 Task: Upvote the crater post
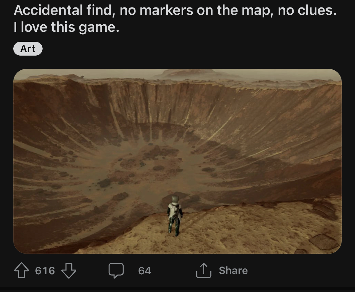coord(21,271)
